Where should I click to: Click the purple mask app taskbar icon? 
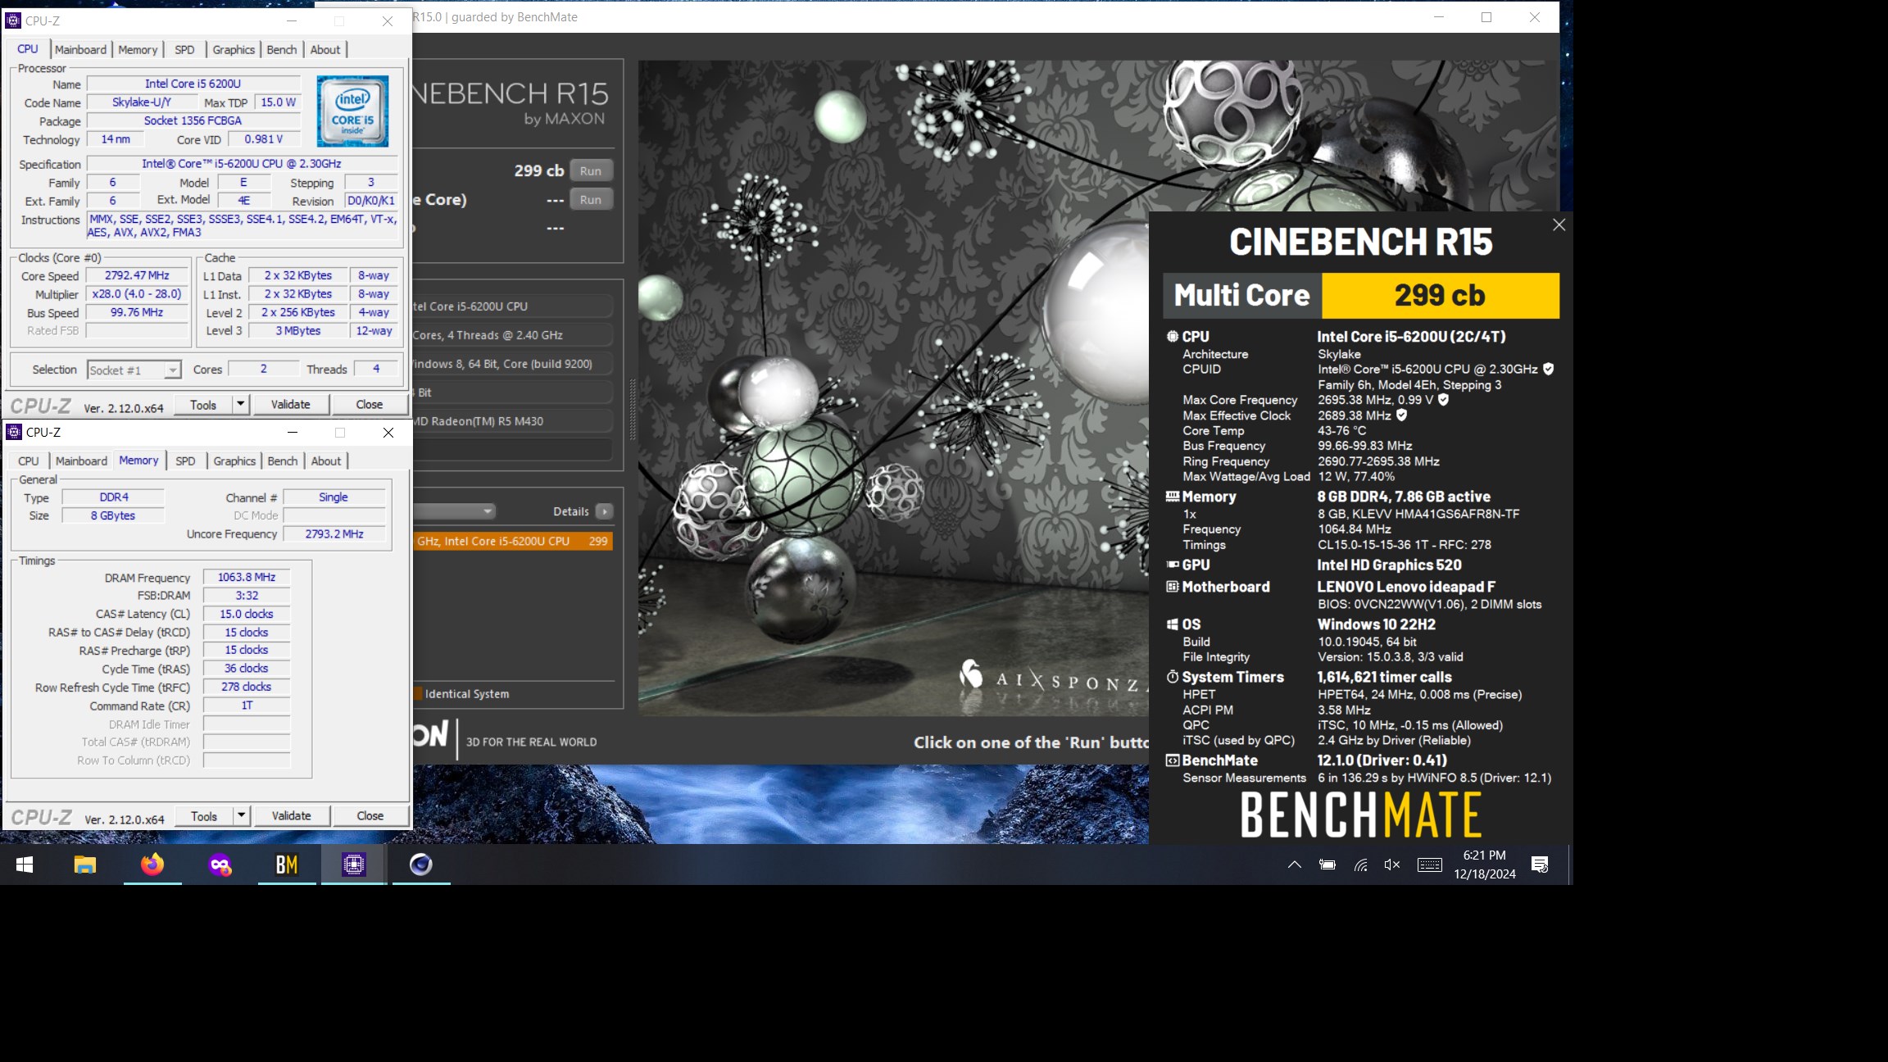point(220,865)
